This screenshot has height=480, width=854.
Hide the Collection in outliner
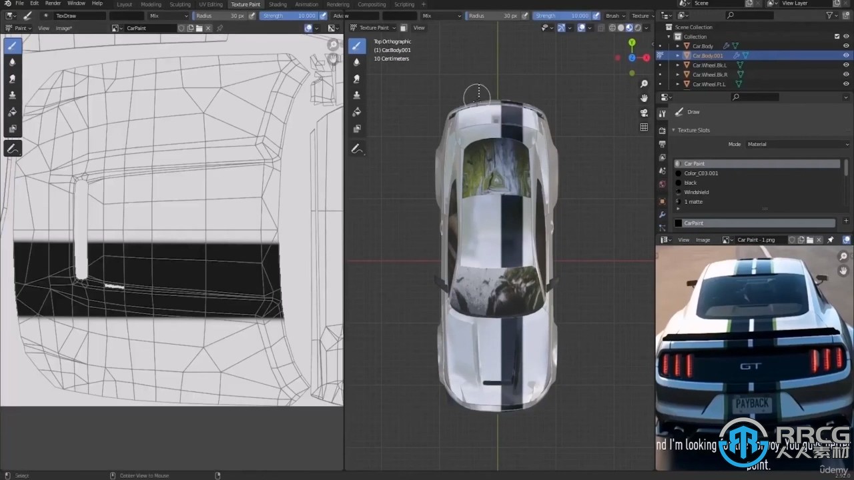(x=846, y=37)
